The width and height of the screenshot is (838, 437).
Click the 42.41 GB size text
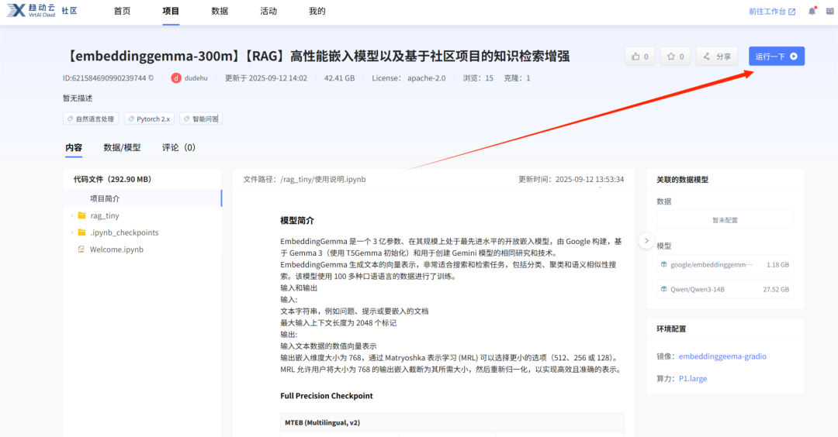click(339, 78)
